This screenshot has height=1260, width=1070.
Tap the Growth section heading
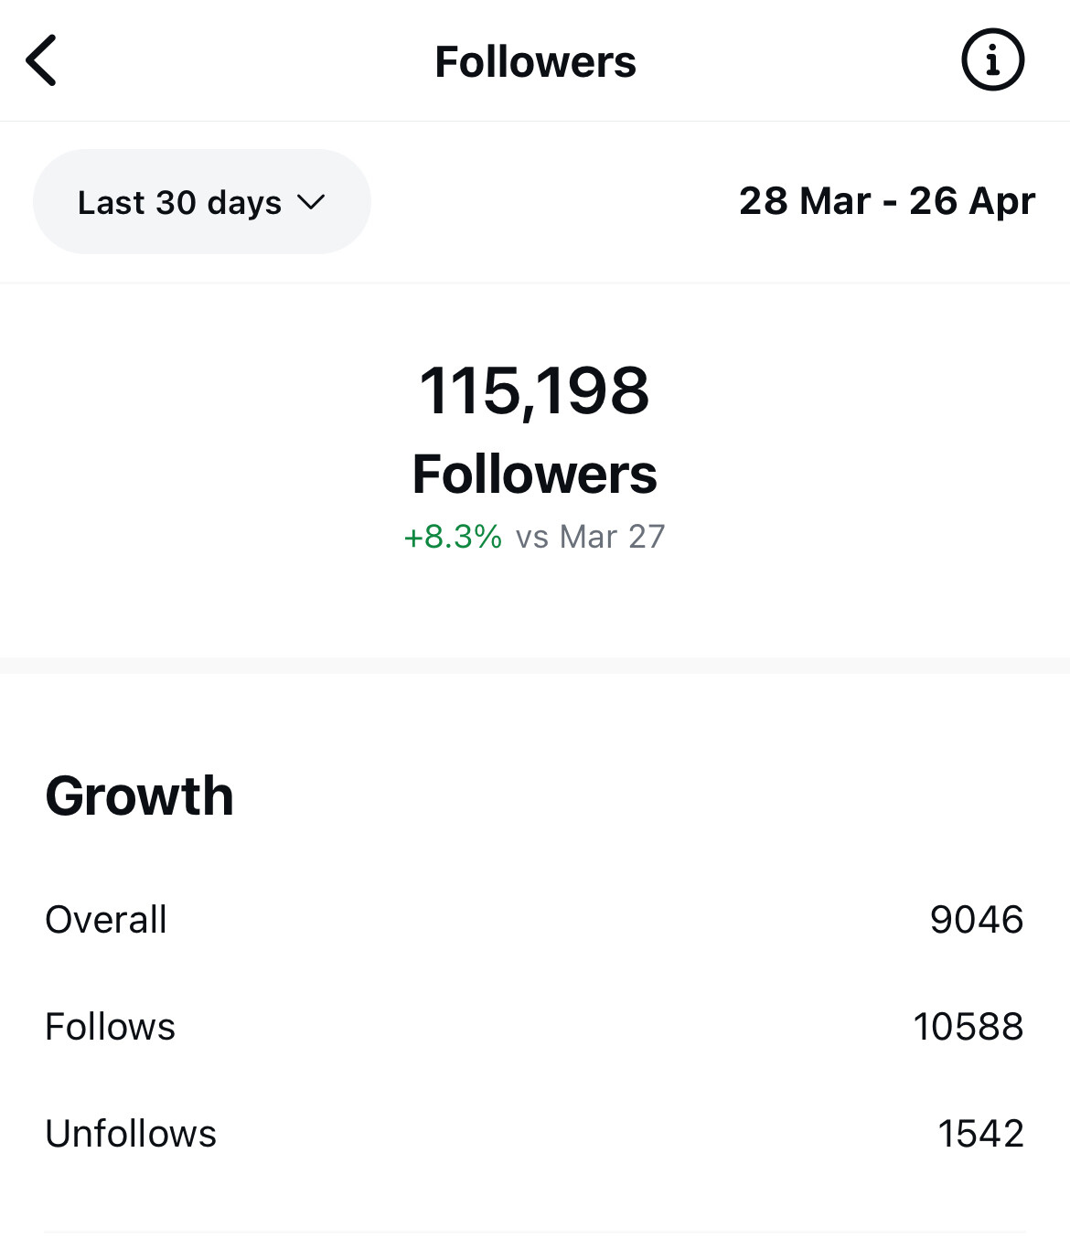pos(140,796)
